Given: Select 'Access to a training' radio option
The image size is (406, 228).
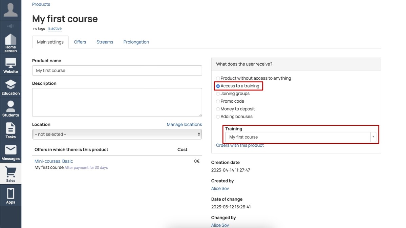Looking at the screenshot, I should (x=218, y=86).
